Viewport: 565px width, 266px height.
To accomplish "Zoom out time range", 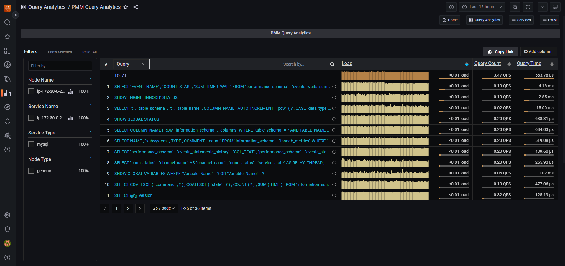I will coord(515,7).
